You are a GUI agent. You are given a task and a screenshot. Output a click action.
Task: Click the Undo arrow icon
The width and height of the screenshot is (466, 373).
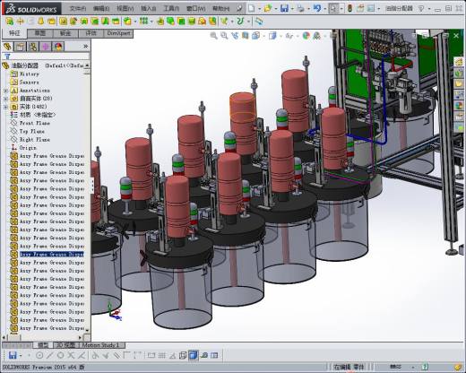pos(316,8)
